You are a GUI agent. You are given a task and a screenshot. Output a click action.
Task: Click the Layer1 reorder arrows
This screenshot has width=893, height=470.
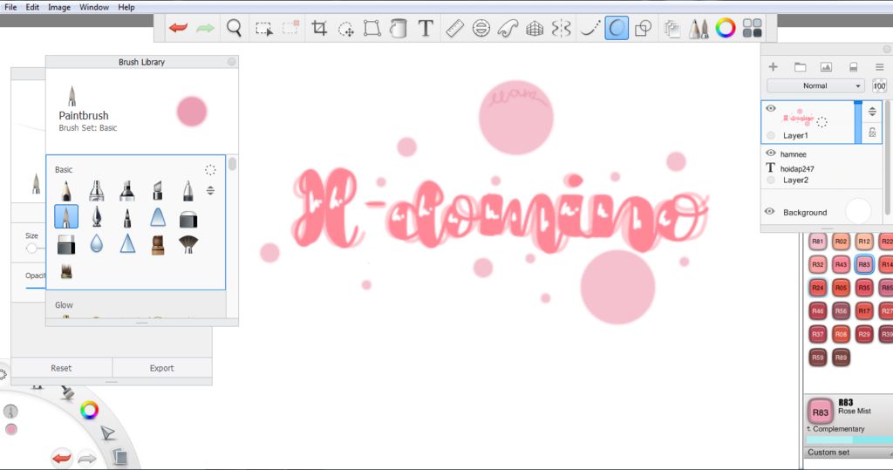tap(872, 111)
